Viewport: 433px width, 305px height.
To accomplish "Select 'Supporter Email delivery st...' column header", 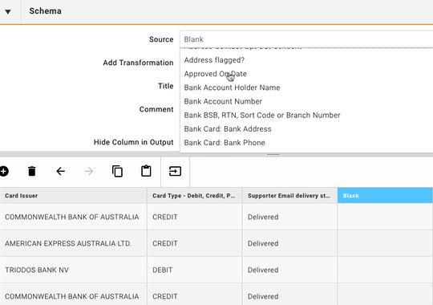I will point(290,196).
